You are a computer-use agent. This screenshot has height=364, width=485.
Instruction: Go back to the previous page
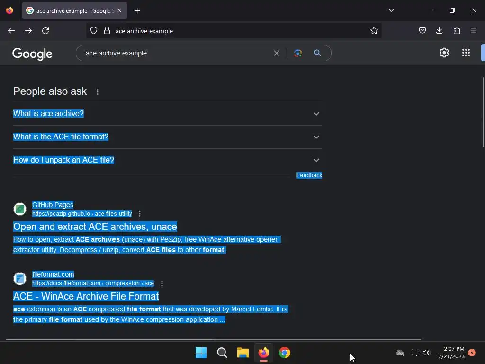coord(11,31)
